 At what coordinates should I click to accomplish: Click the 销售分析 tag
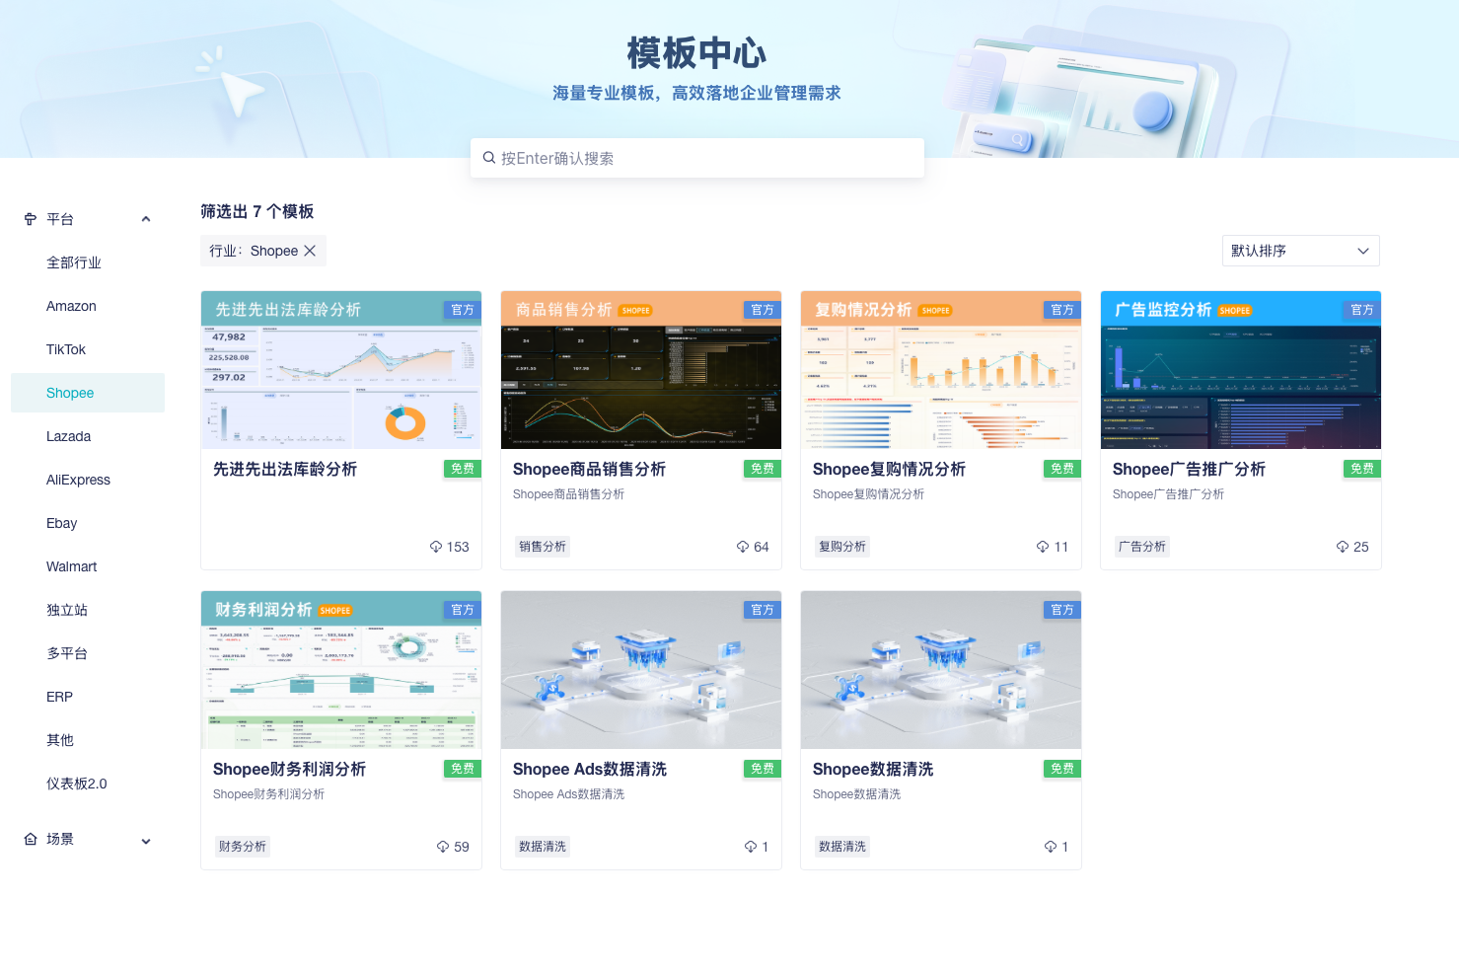point(543,547)
